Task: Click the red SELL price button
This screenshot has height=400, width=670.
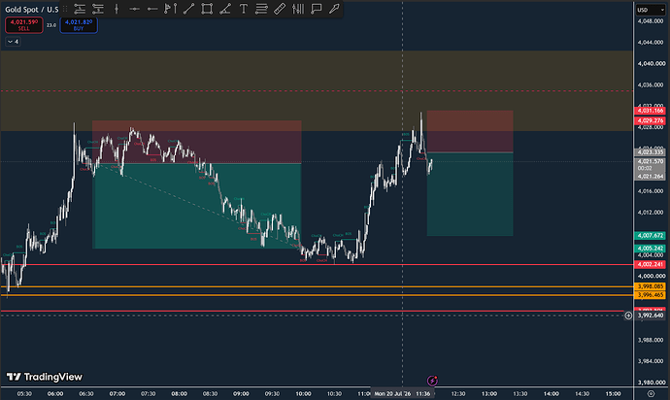Action: click(24, 25)
